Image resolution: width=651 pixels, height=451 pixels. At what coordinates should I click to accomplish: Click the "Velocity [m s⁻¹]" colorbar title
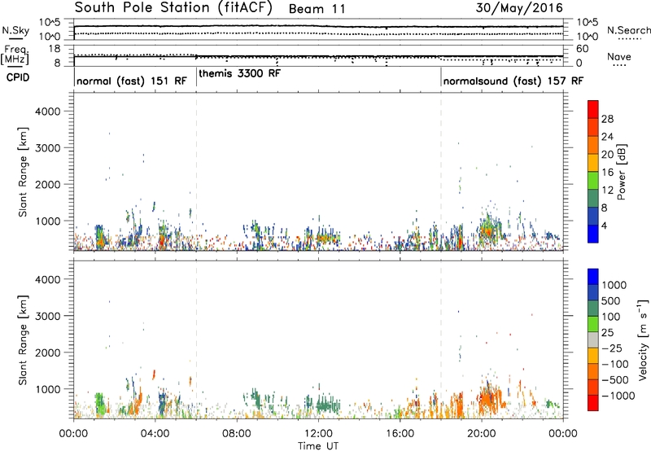tap(643, 339)
